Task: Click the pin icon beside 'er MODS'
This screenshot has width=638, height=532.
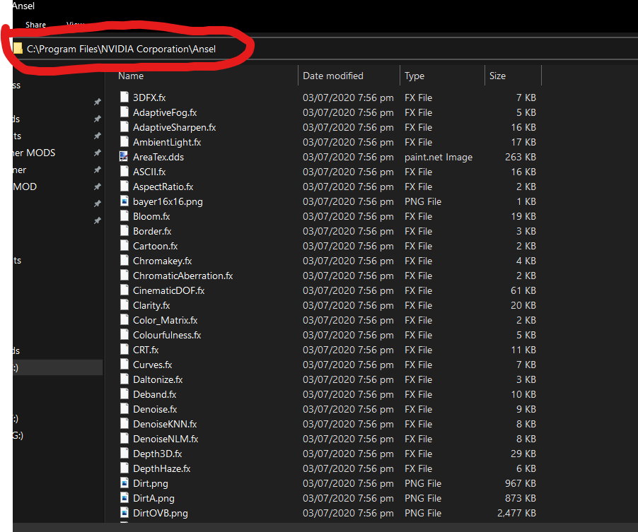Action: point(97,153)
